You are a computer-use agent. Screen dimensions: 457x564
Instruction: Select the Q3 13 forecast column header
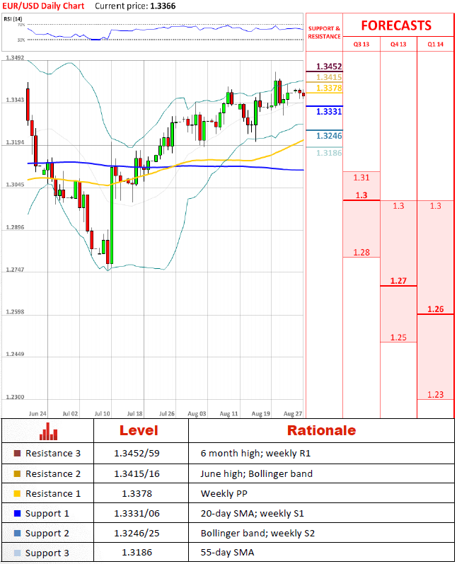[x=361, y=45]
